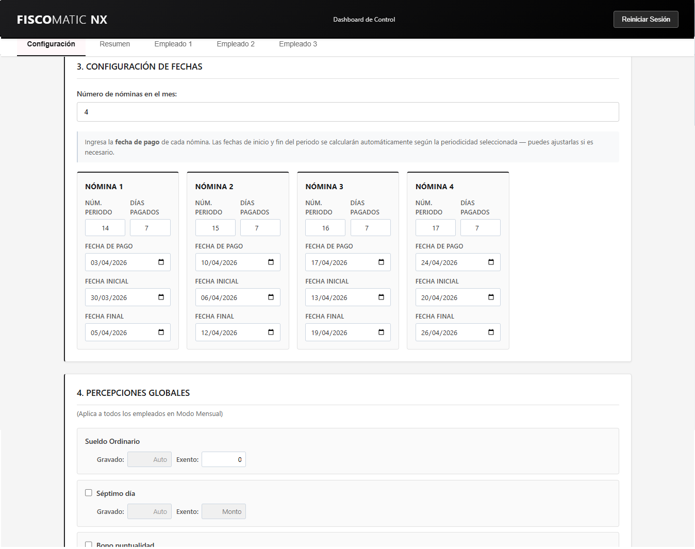The width and height of the screenshot is (695, 549).
Task: Click the NÓMINA 2 card heading
Action: tap(214, 187)
